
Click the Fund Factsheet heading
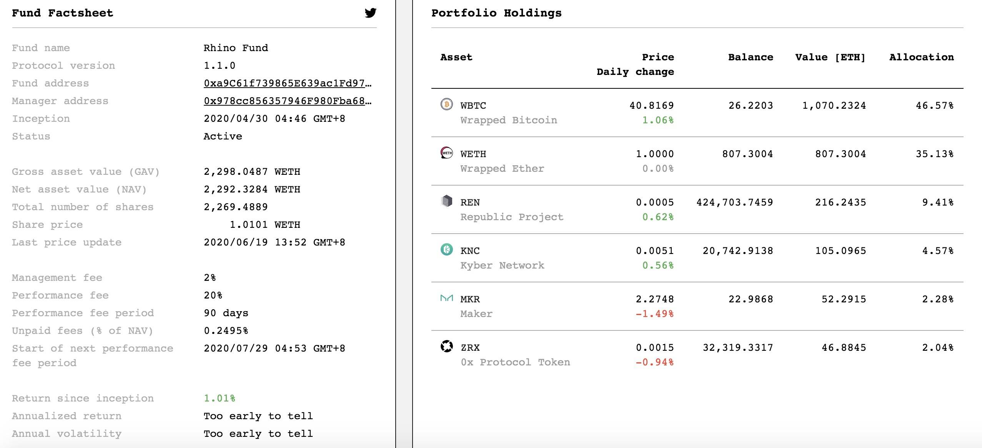[x=63, y=13]
